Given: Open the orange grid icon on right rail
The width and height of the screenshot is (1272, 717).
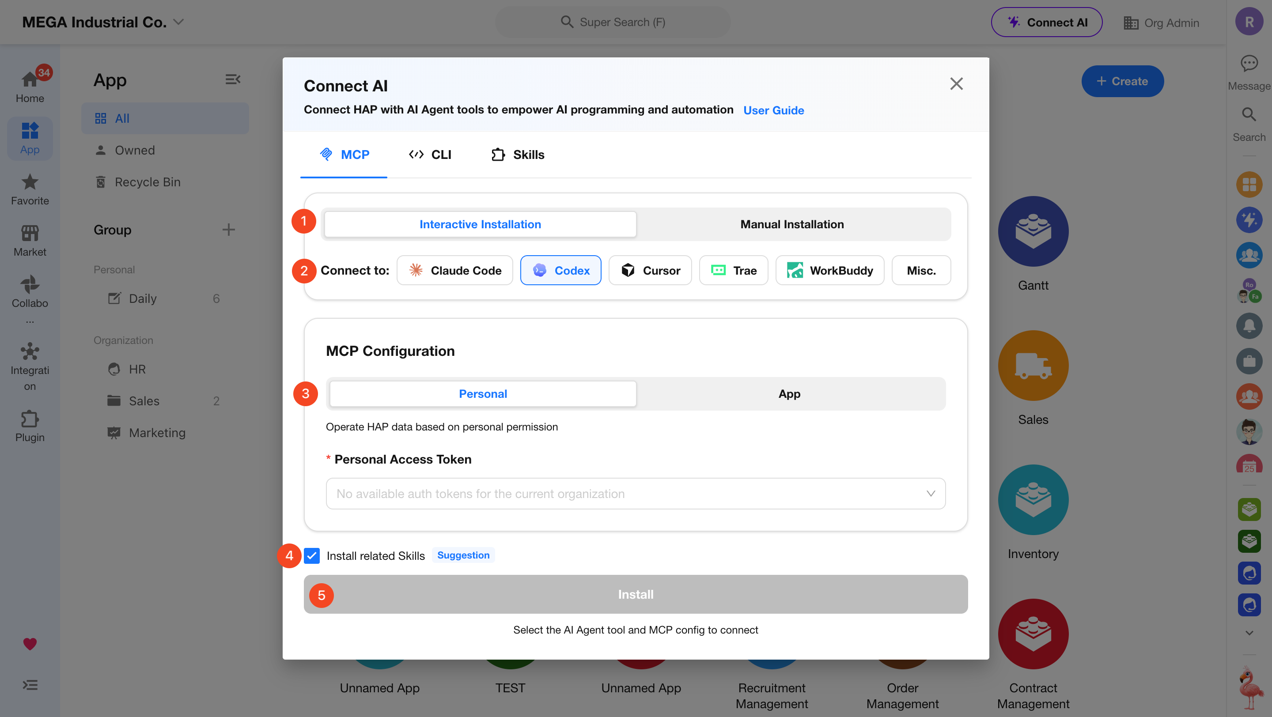Looking at the screenshot, I should click(x=1249, y=185).
